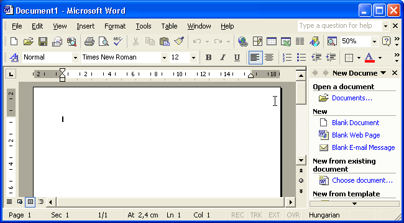Image resolution: width=404 pixels, height=223 pixels.
Task: Open the Tools menu
Action: pyautogui.click(x=144, y=26)
